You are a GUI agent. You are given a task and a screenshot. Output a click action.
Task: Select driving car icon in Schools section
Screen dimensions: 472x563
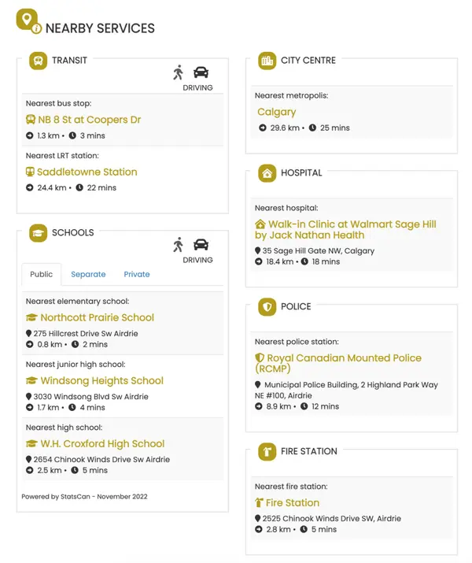coord(201,244)
